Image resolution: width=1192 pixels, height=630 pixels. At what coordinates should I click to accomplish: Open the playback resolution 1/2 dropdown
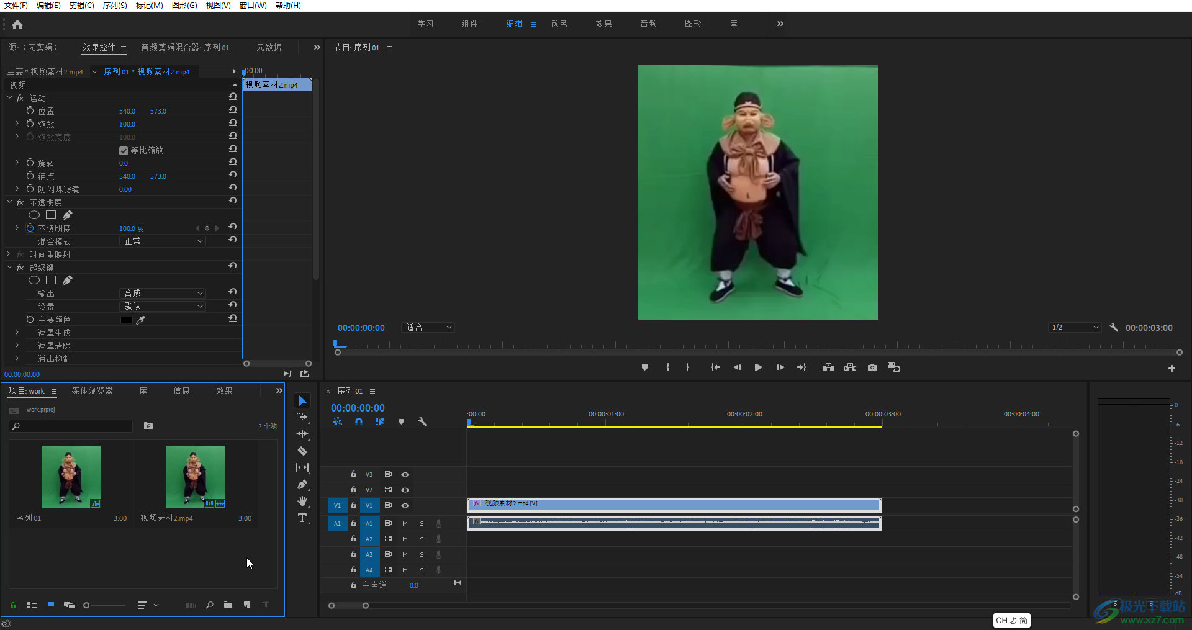[1075, 327]
